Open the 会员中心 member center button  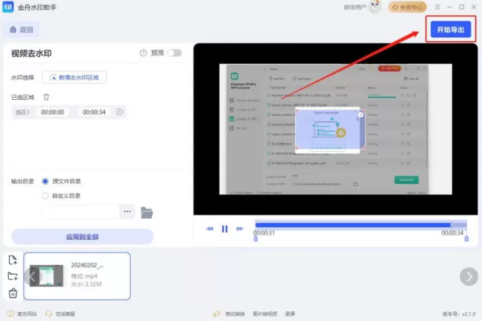click(x=408, y=7)
